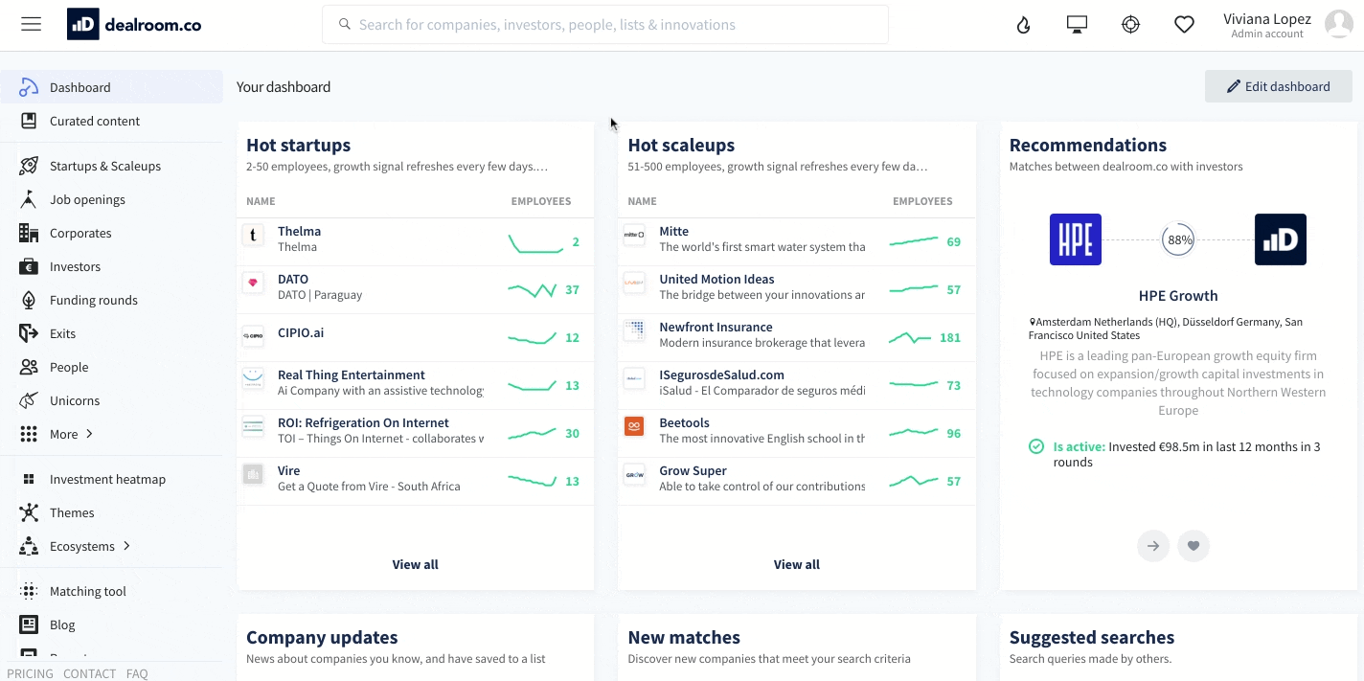
Task: Open Curated content in sidebar
Action: click(111, 121)
